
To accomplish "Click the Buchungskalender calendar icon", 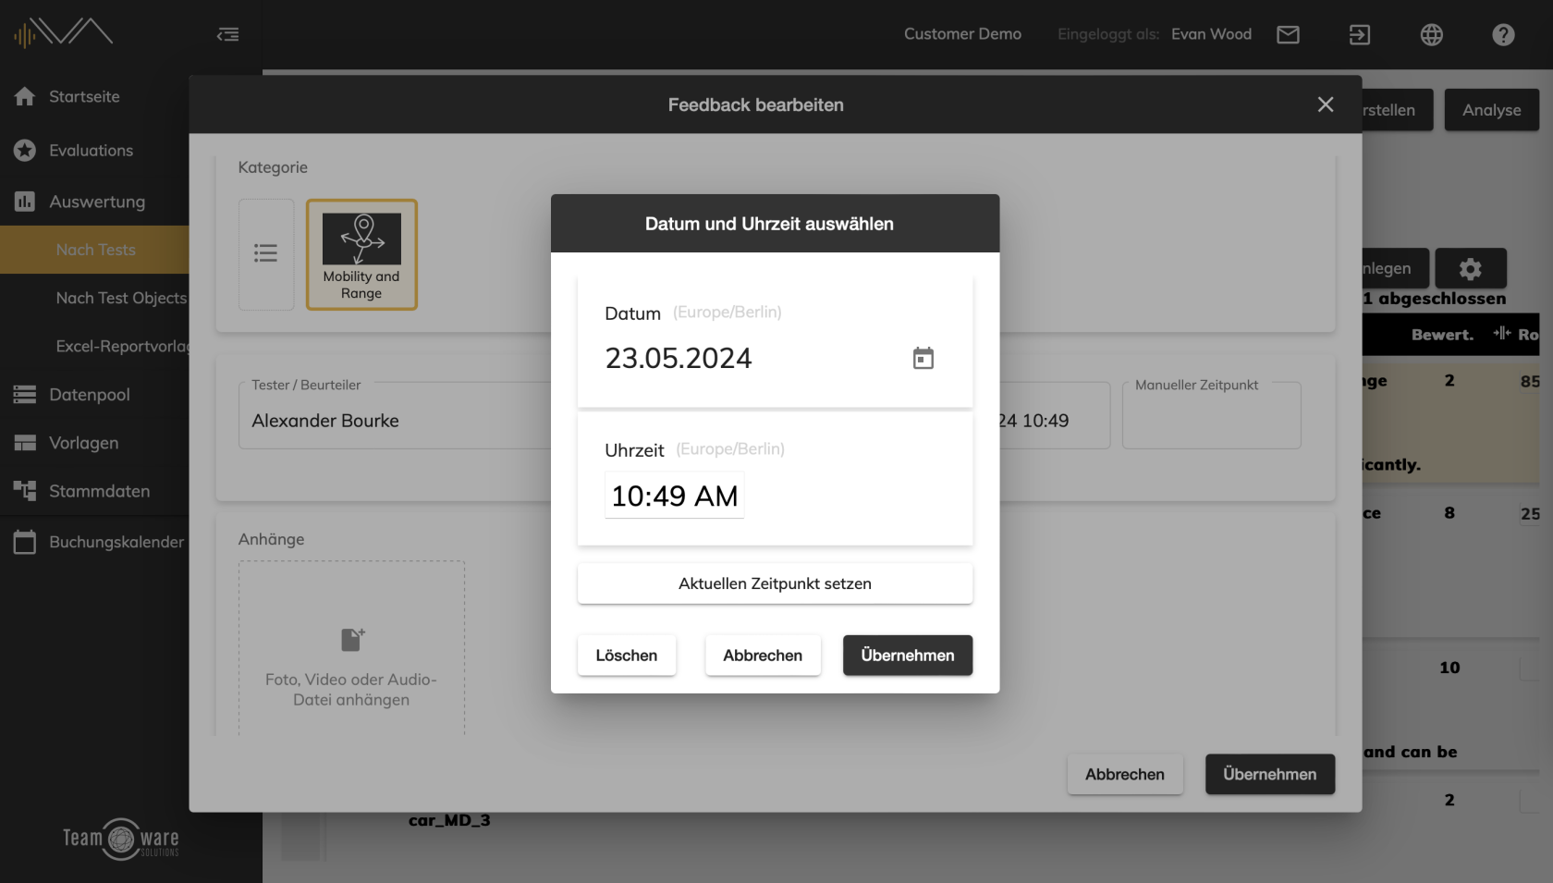I will tap(25, 542).
